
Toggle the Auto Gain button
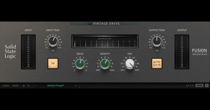tap(157, 63)
